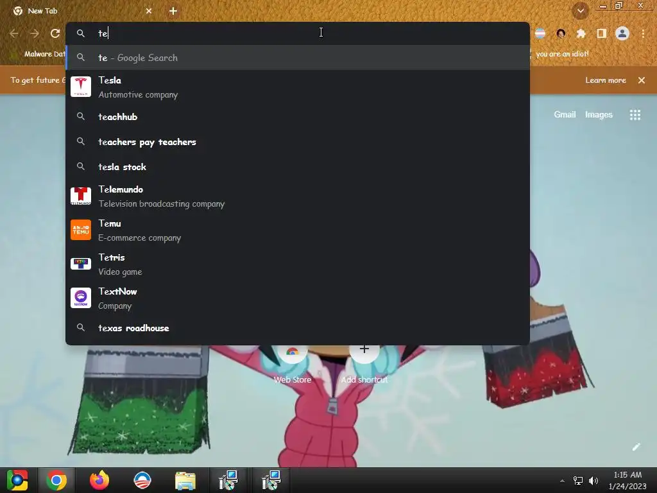Click the reload page icon
This screenshot has width=657, height=493.
(x=55, y=33)
